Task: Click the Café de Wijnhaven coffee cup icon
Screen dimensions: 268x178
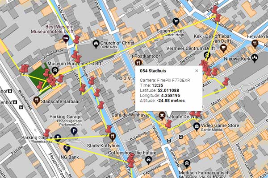Action: tap(162, 116)
